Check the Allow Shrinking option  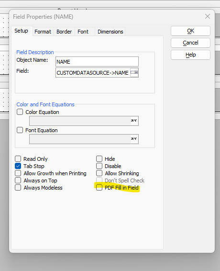[x=99, y=173]
